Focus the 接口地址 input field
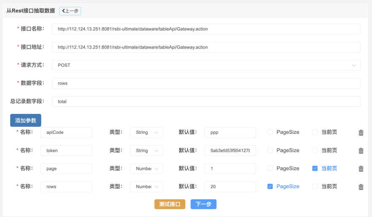Image resolution: width=372 pixels, height=217 pixels. coord(206,47)
